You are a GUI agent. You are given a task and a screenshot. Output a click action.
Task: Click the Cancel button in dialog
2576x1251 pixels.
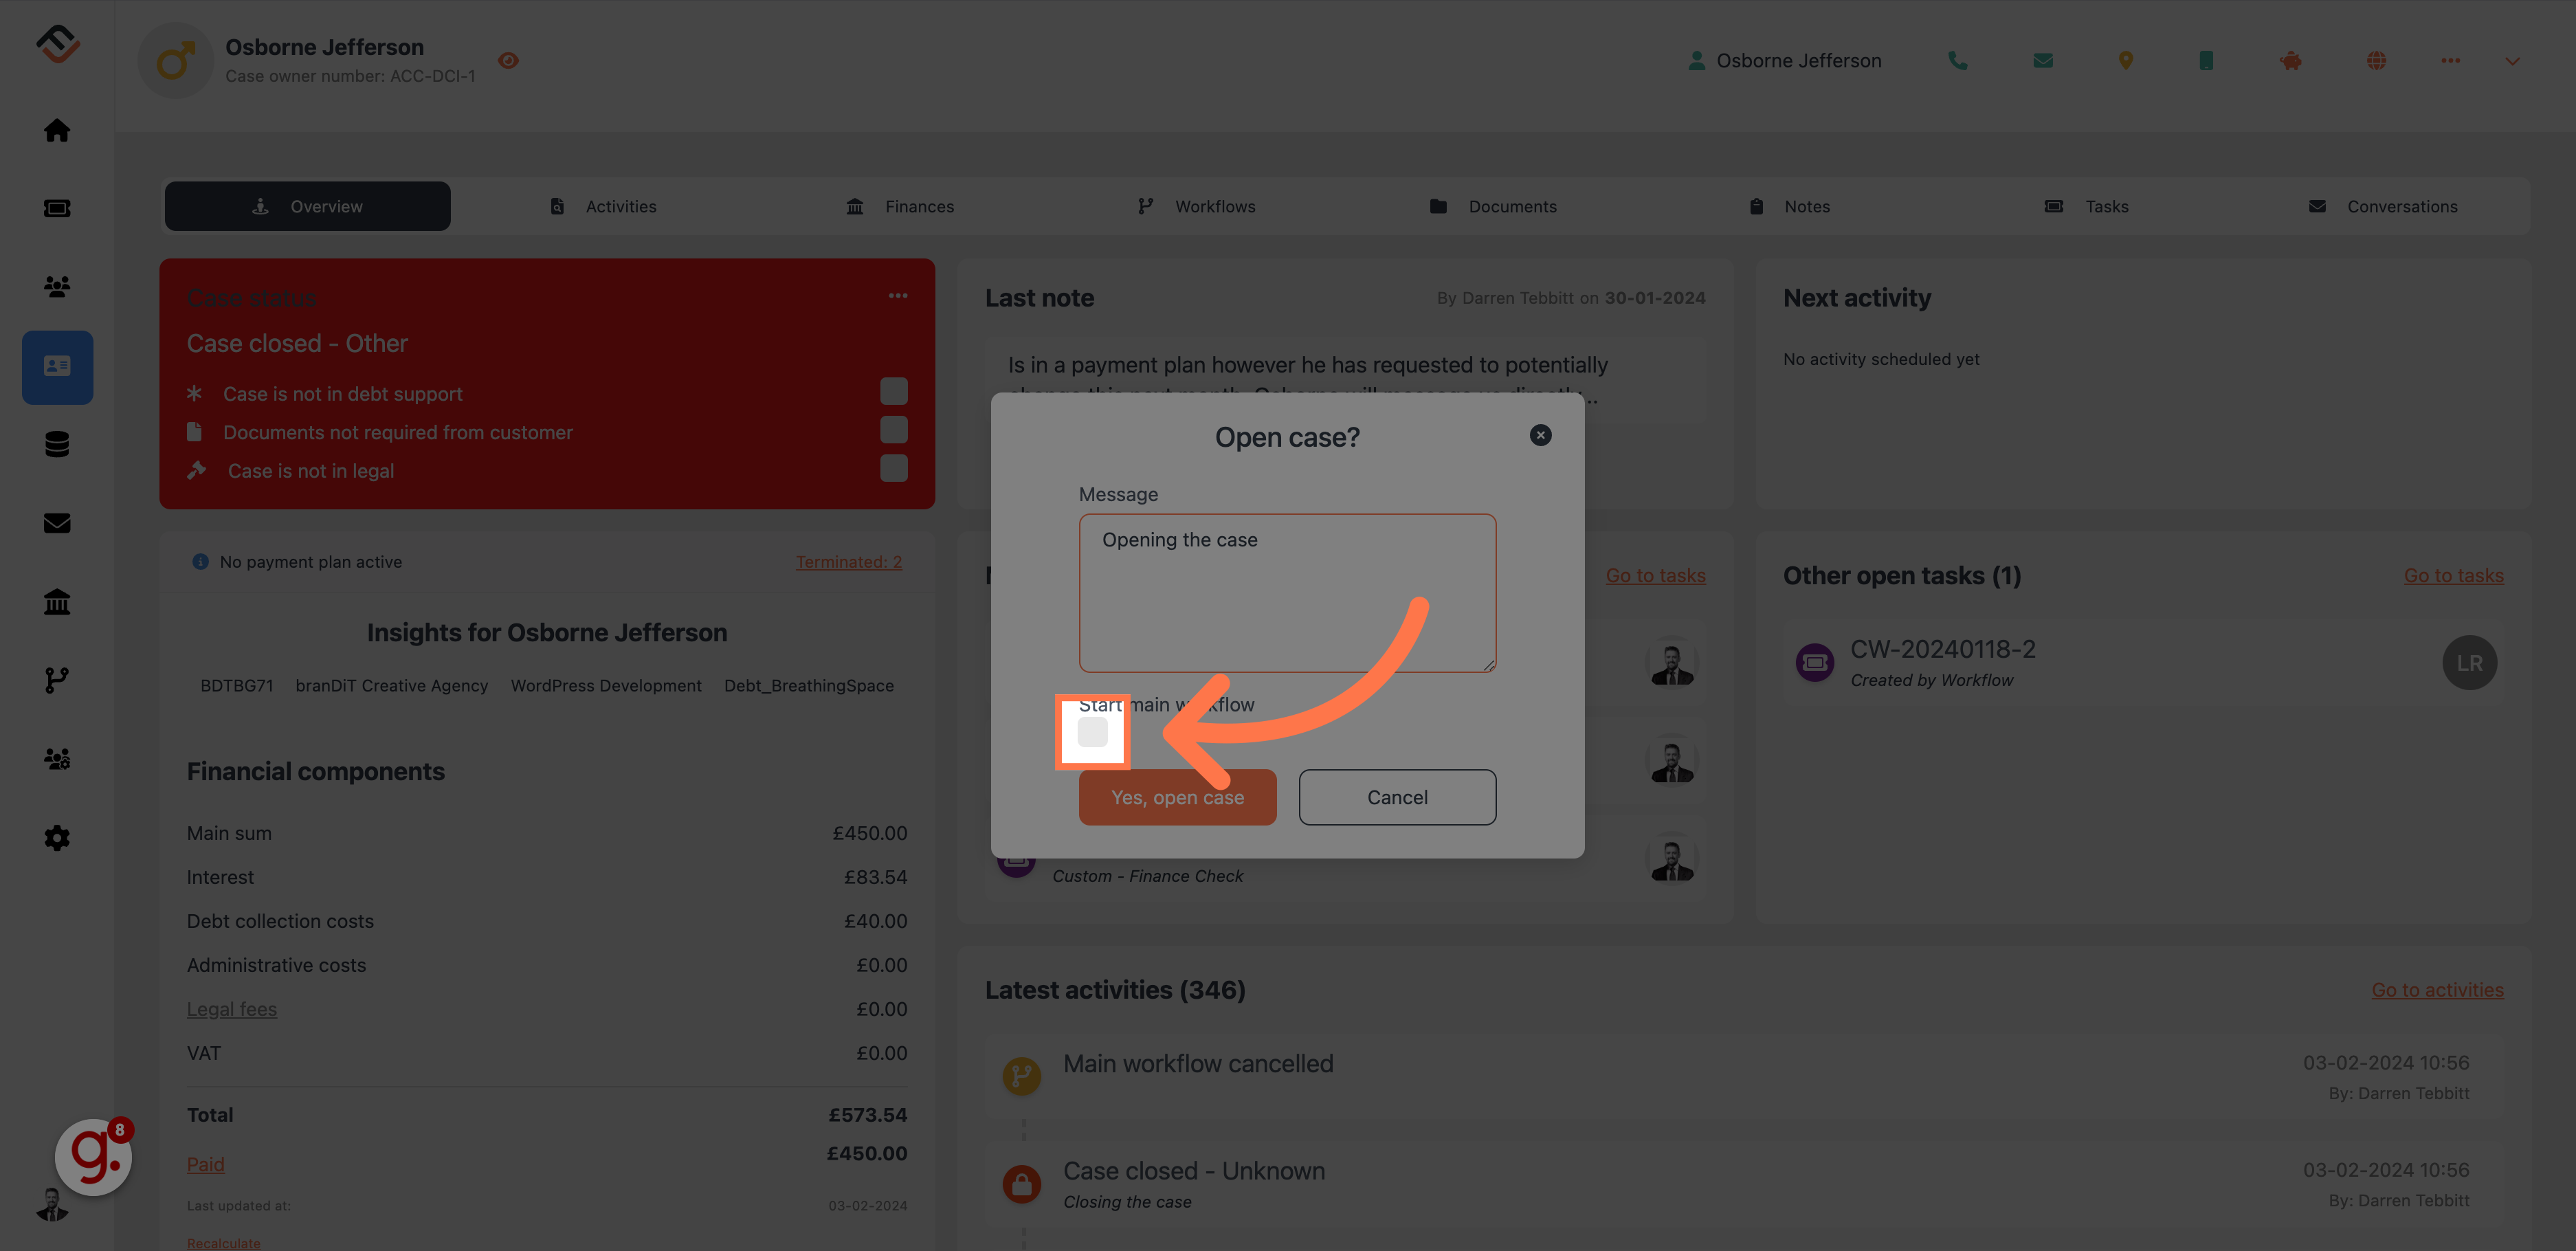point(1398,797)
